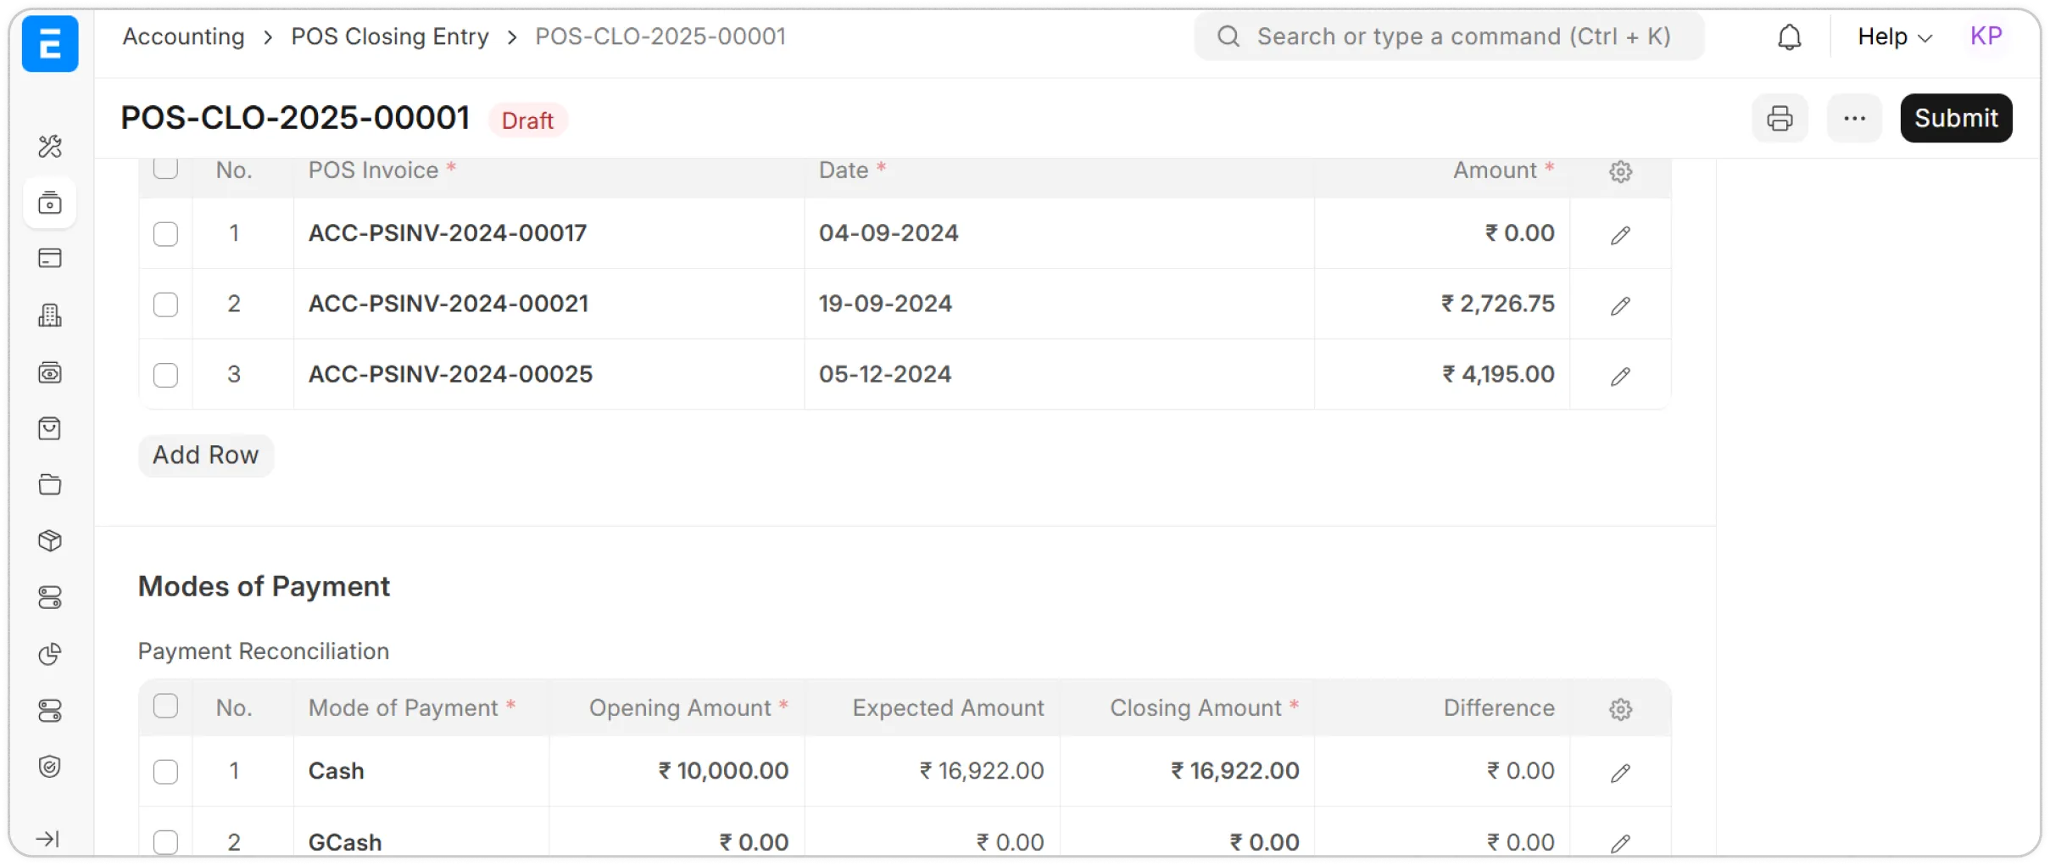
Task: Add a new invoice row
Action: (x=205, y=455)
